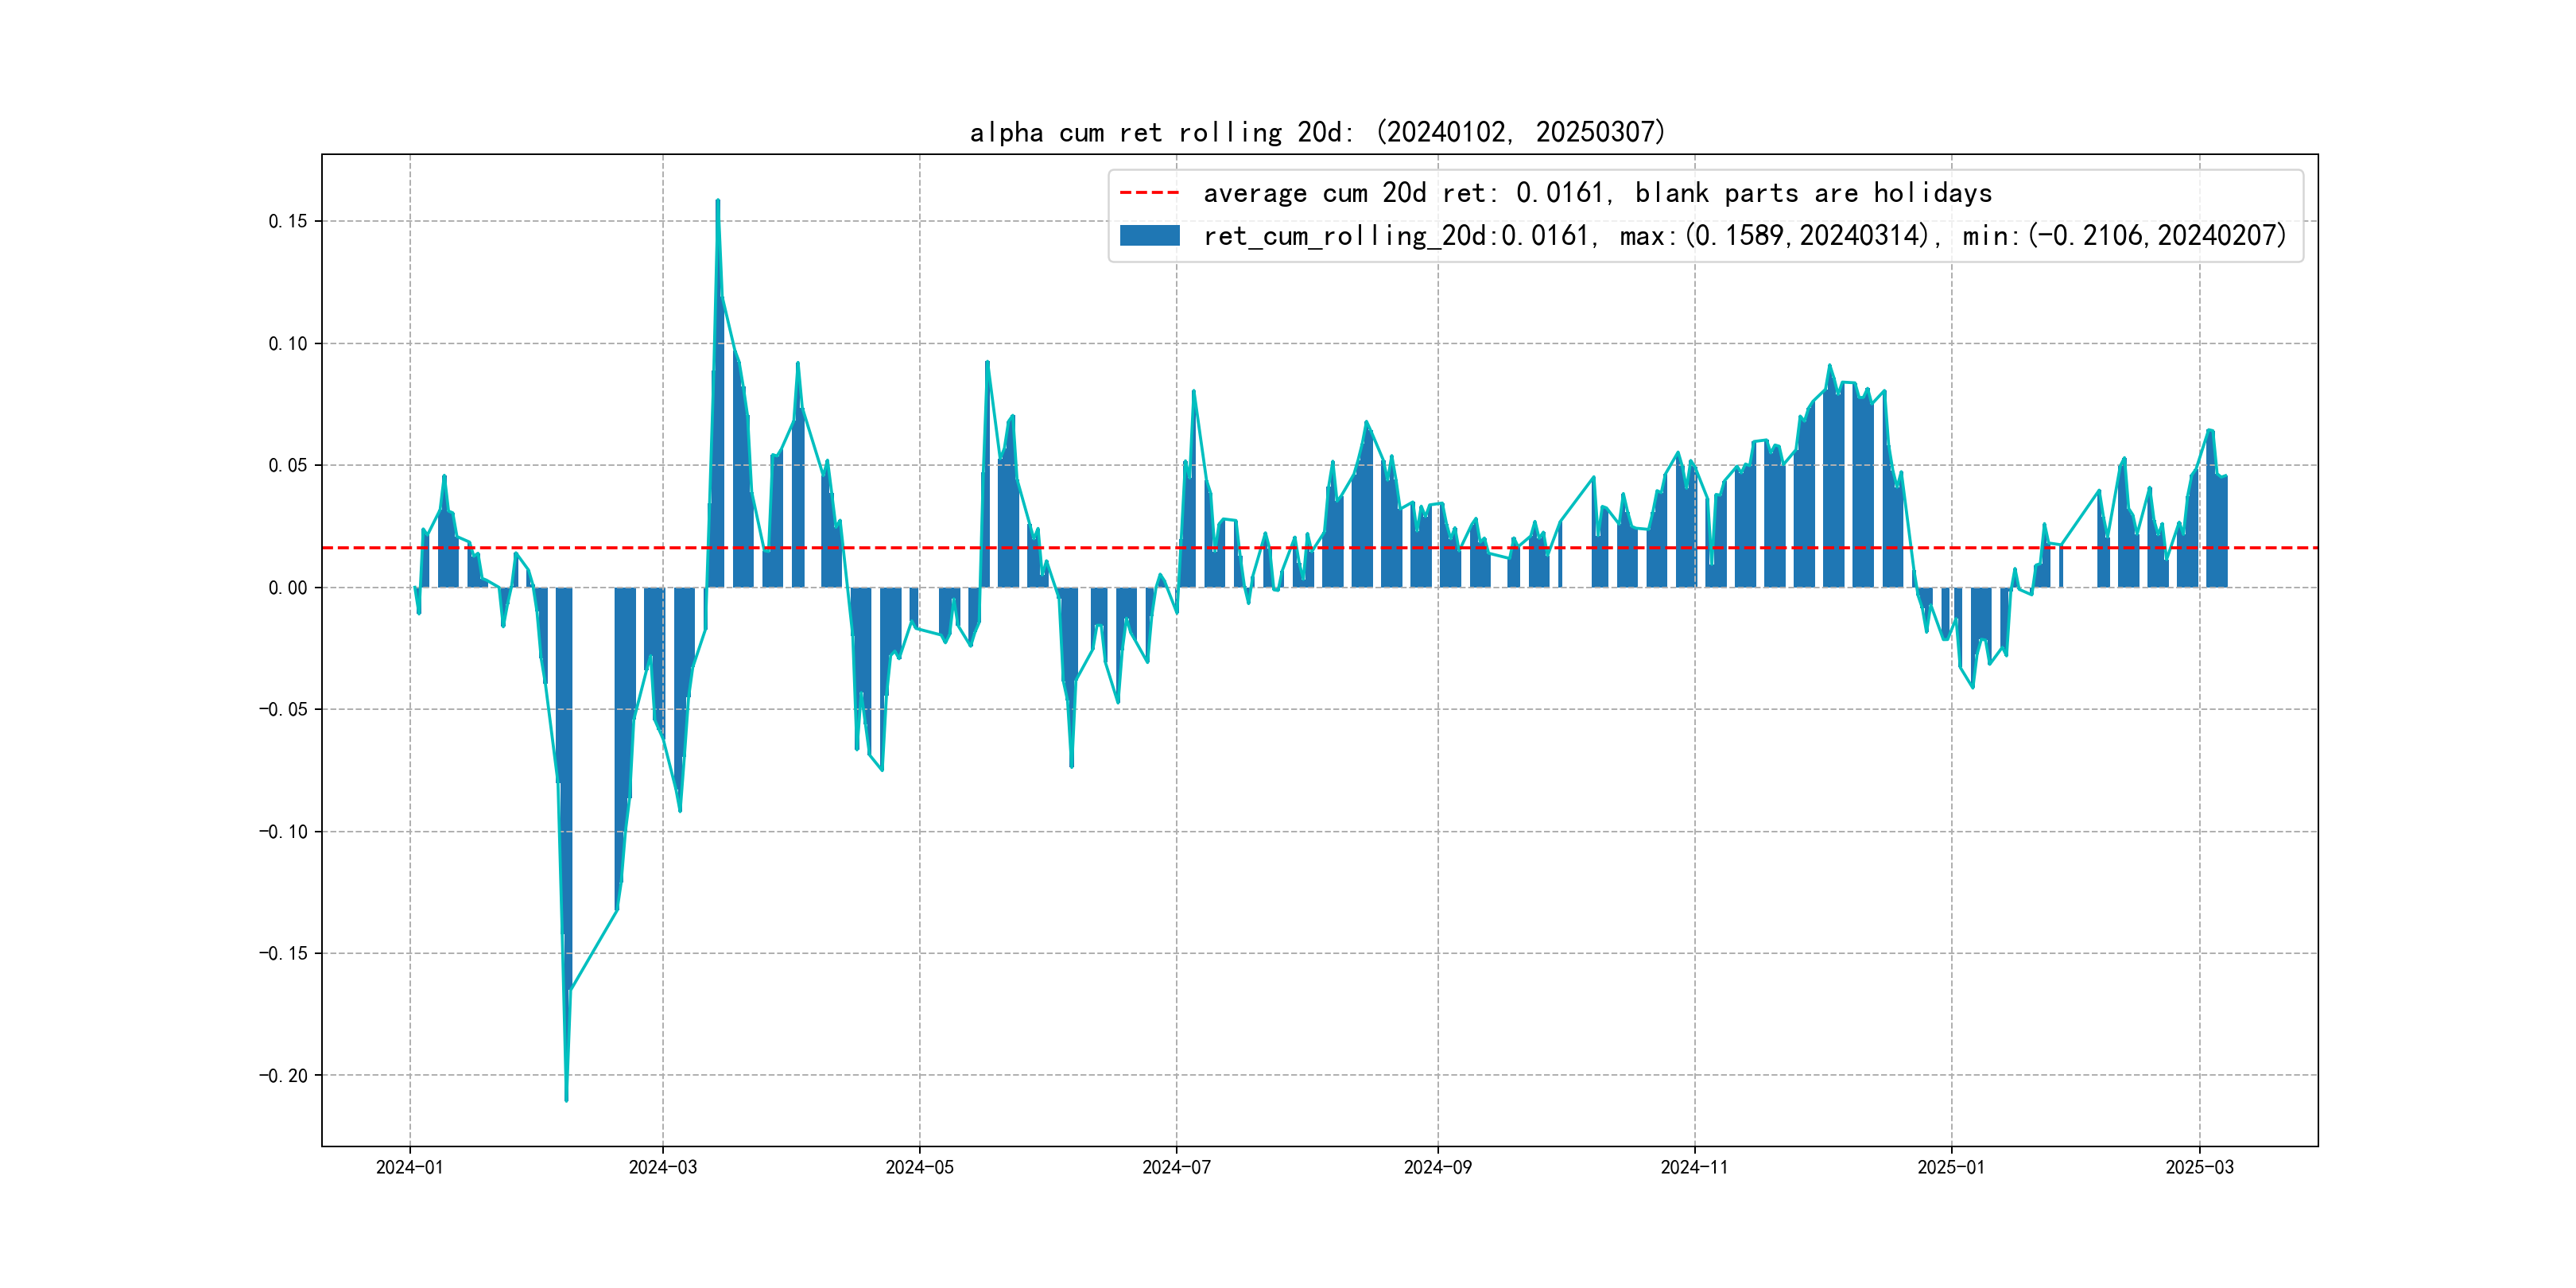Click the maximum peak of the cyan line
2576x1288 pixels.
point(717,202)
